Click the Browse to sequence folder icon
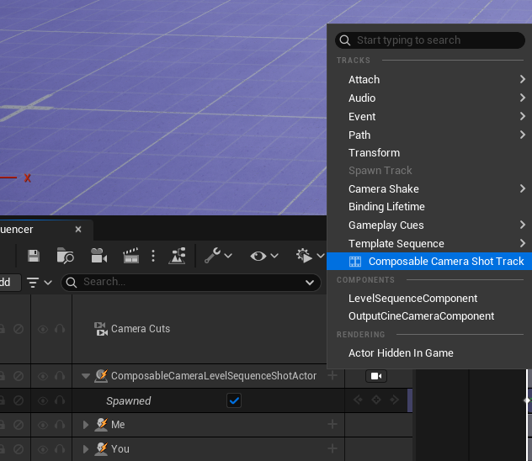The height and width of the screenshot is (461, 532). click(x=65, y=256)
